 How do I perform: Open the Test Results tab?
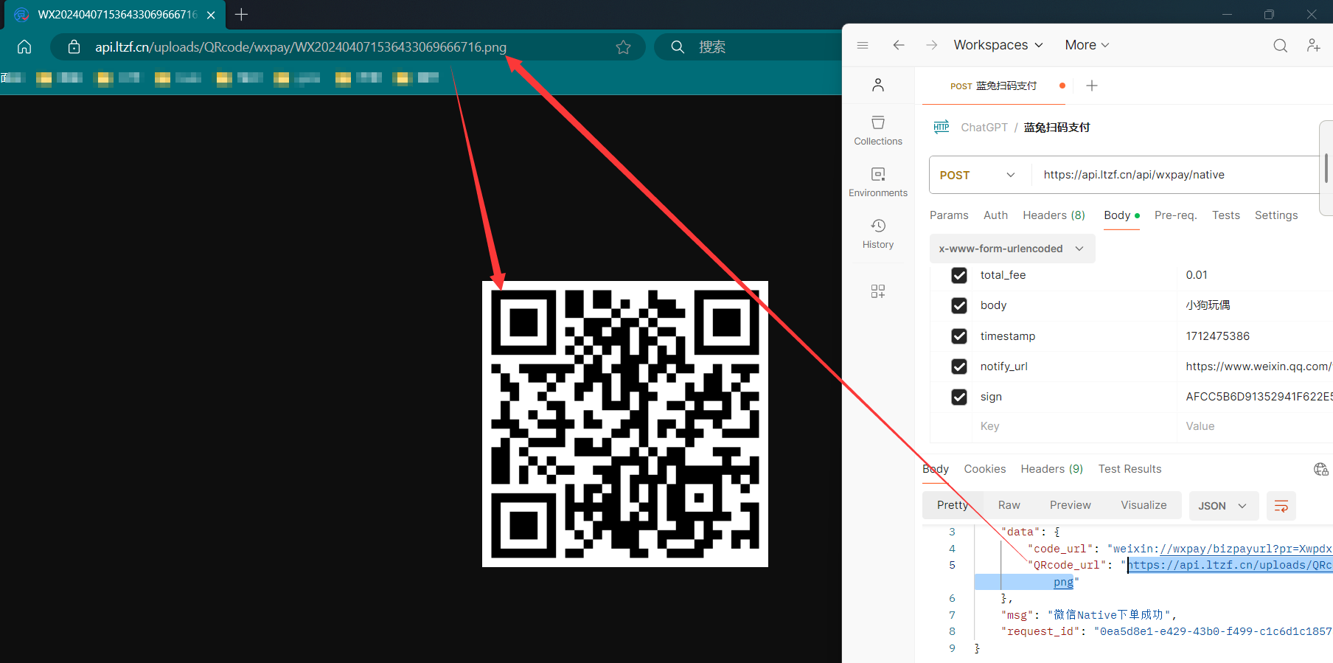[1130, 469]
